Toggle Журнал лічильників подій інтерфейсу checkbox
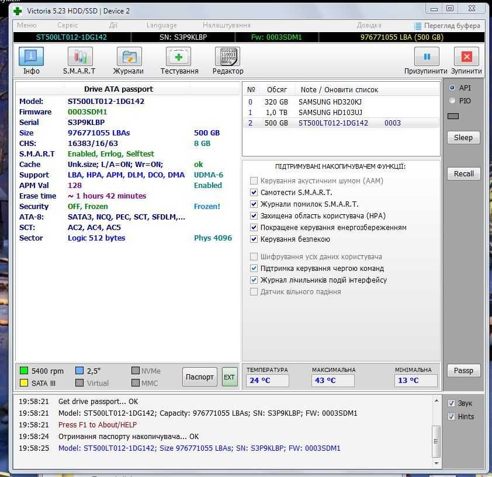The width and height of the screenshot is (492, 477). click(x=254, y=280)
